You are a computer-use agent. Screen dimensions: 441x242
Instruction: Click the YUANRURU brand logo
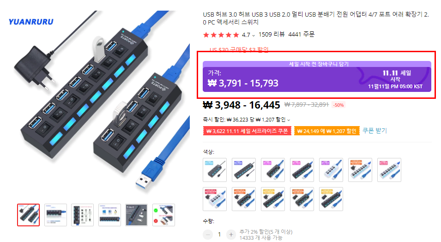31,22
